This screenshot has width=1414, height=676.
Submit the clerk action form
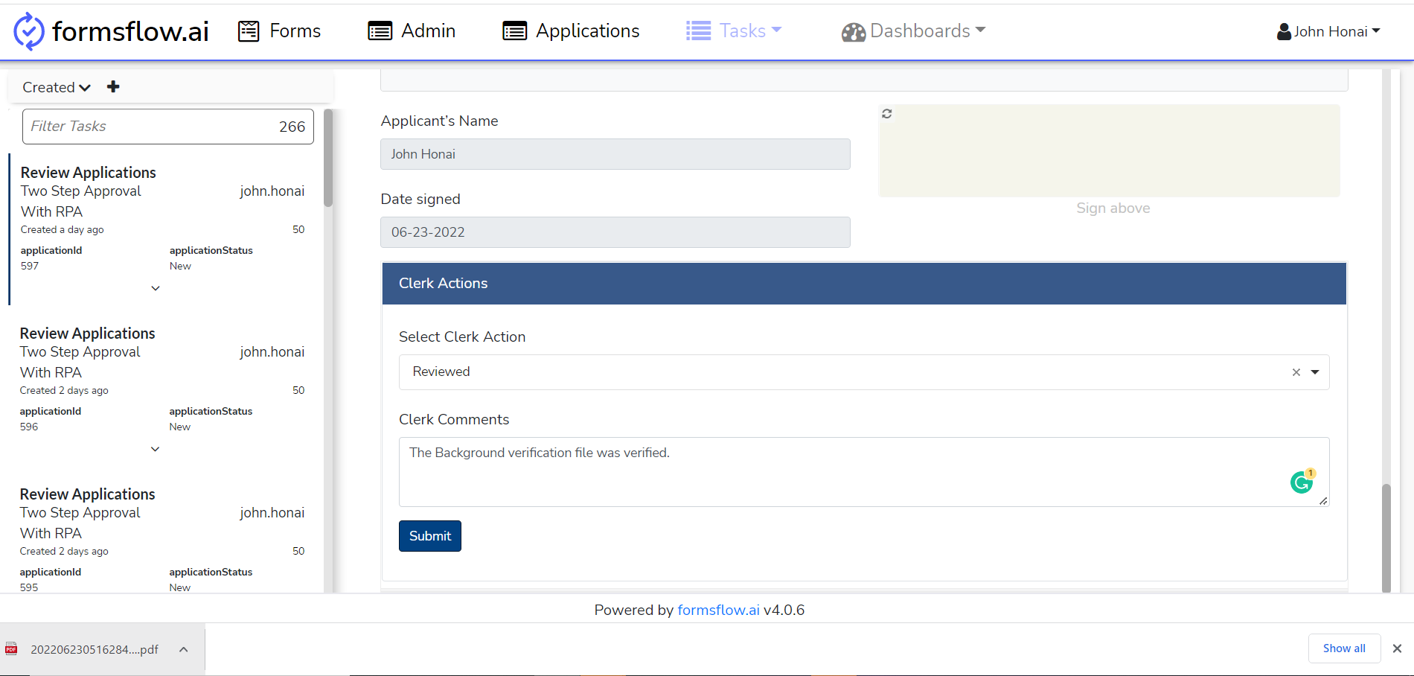[x=429, y=536]
